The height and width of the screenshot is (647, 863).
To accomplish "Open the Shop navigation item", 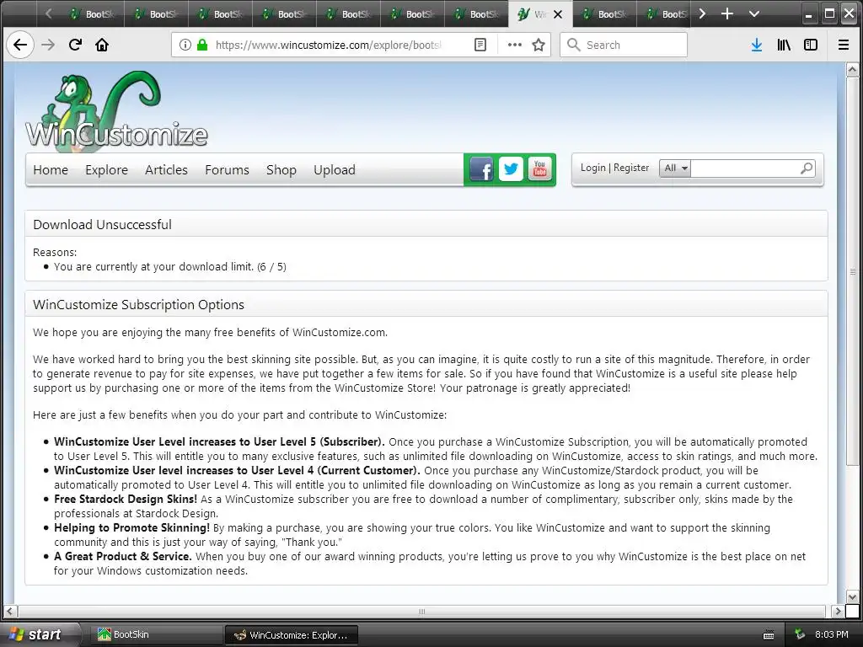I will pos(281,170).
